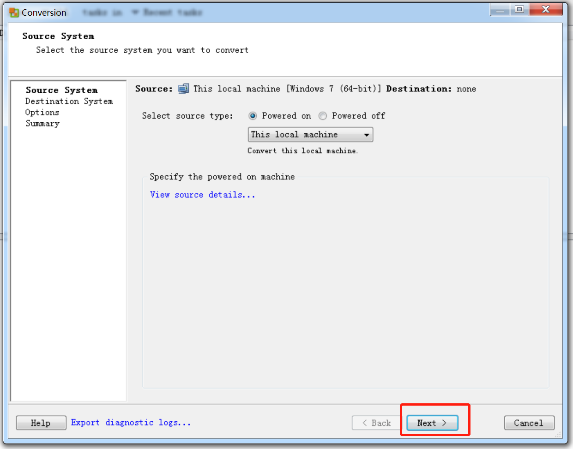
Task: Click the 'Specify the powered on machine' group label
Action: tap(222, 177)
